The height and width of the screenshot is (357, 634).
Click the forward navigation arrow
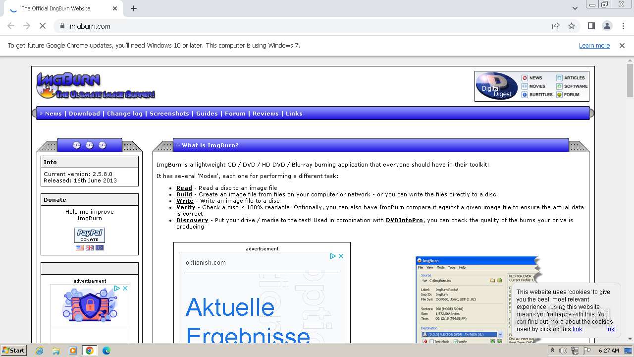[27, 26]
